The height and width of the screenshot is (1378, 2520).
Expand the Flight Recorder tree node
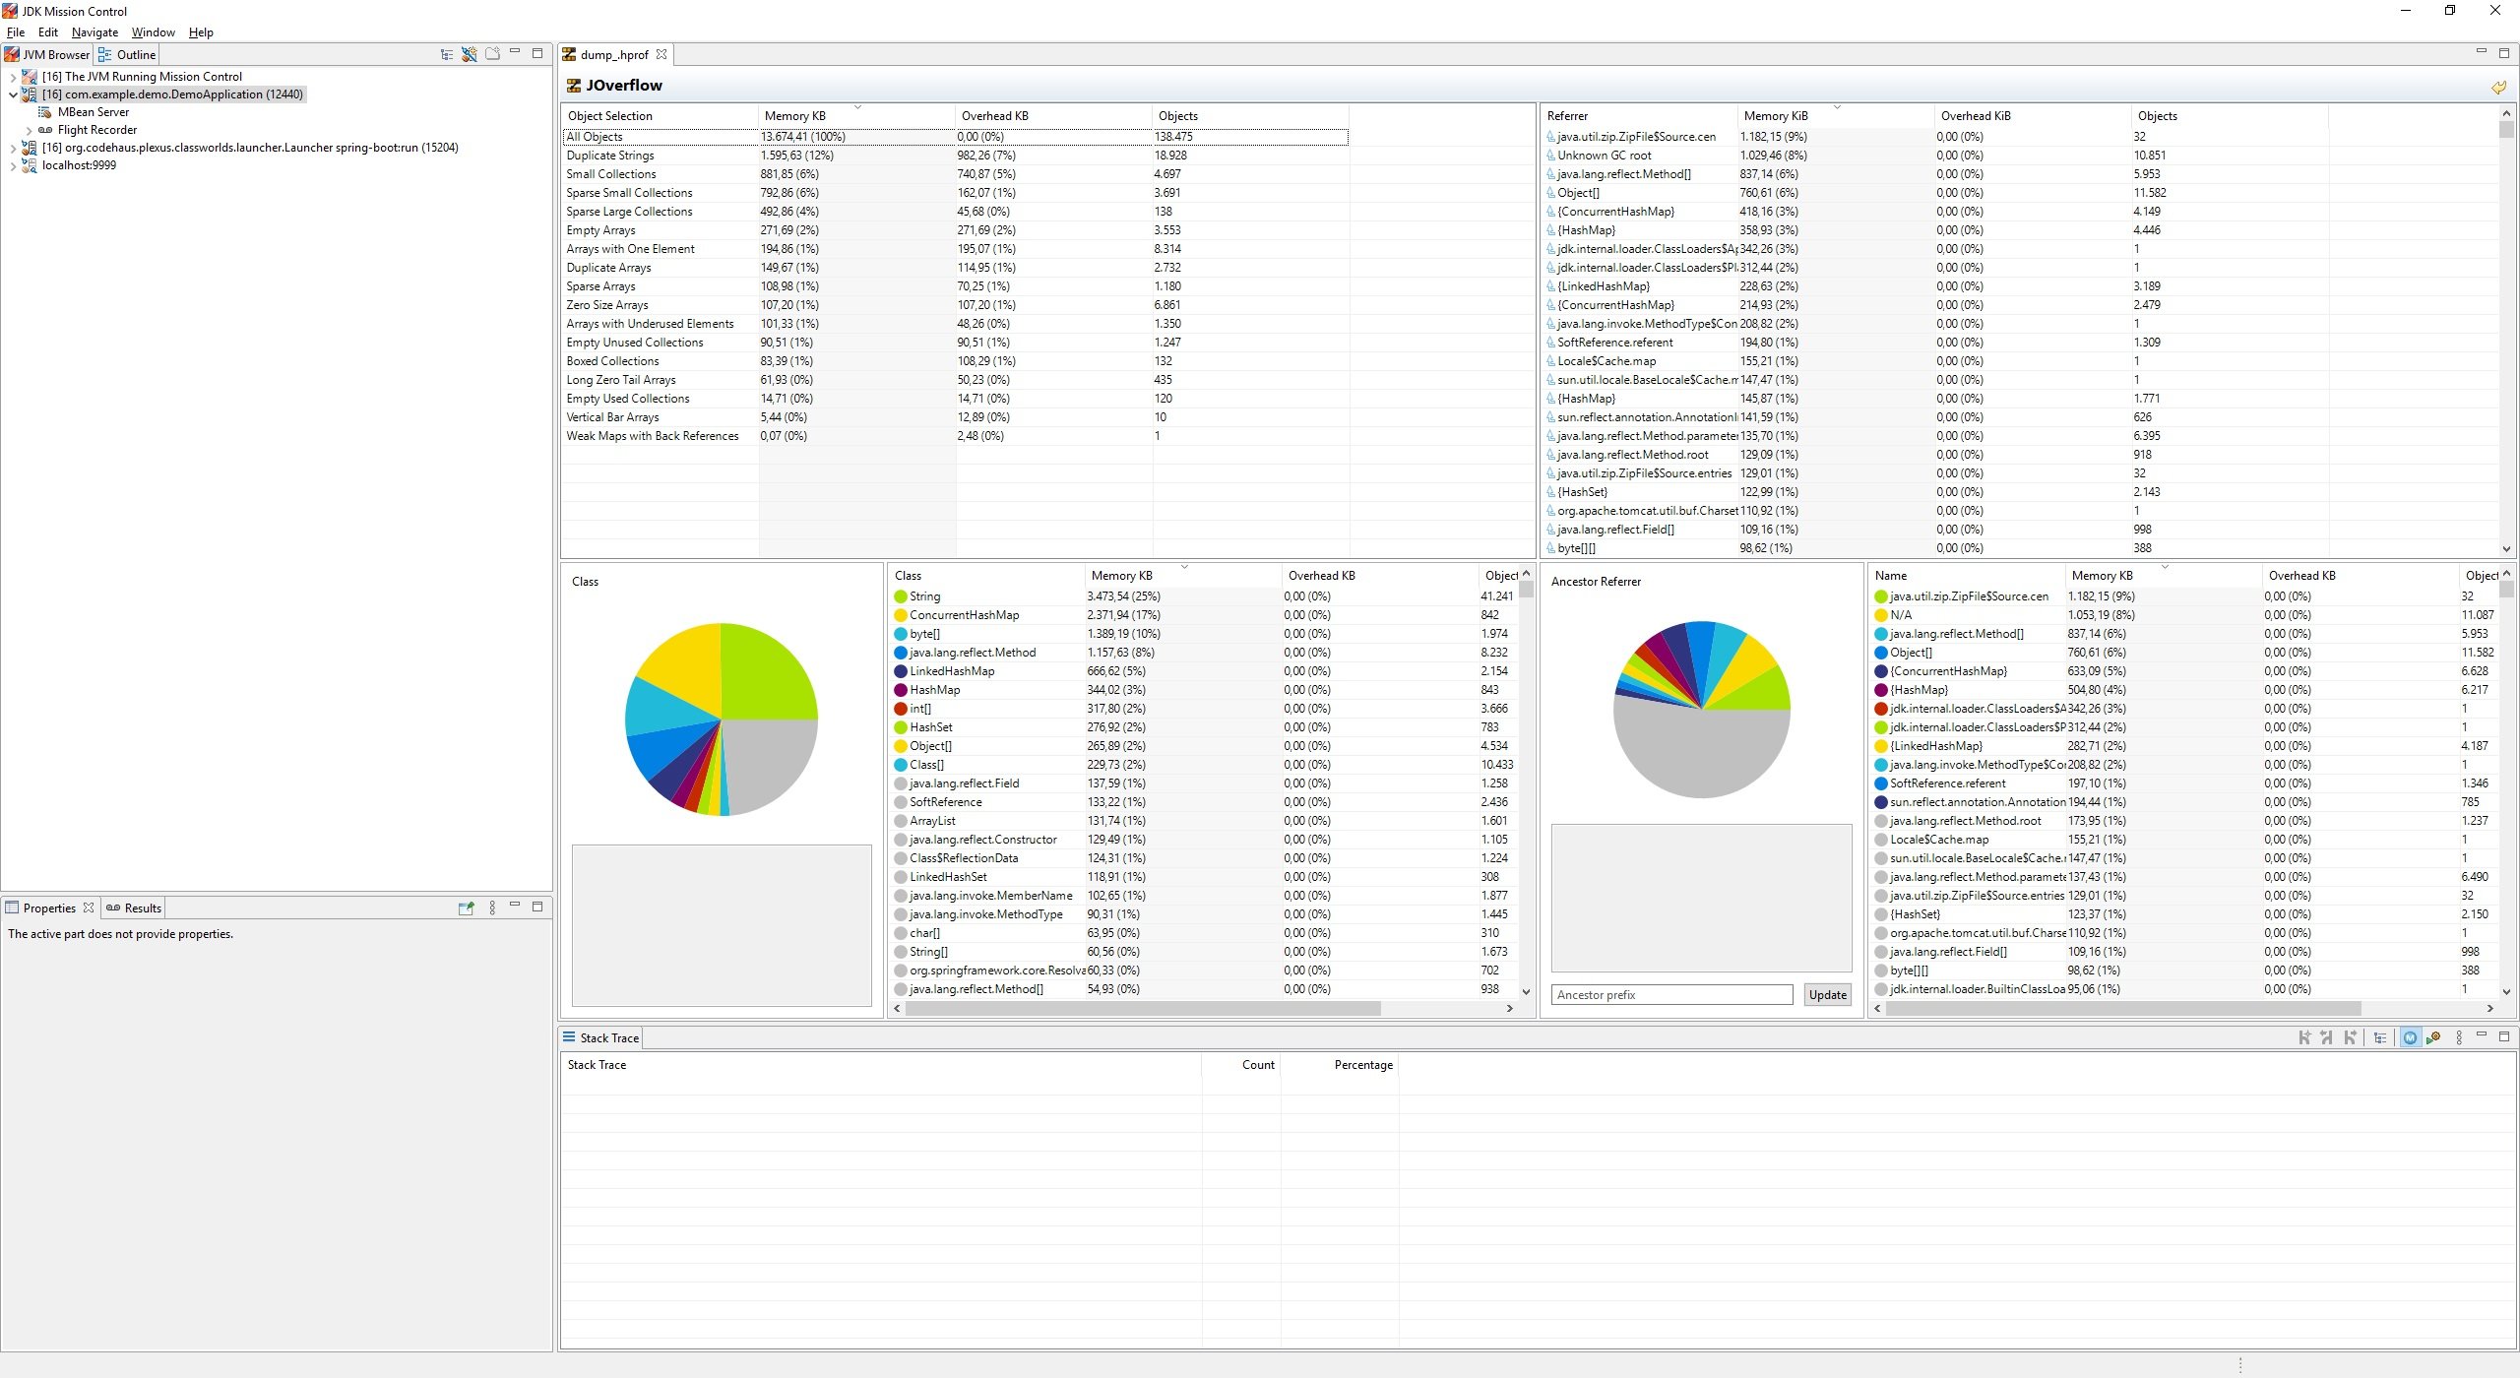click(x=30, y=129)
